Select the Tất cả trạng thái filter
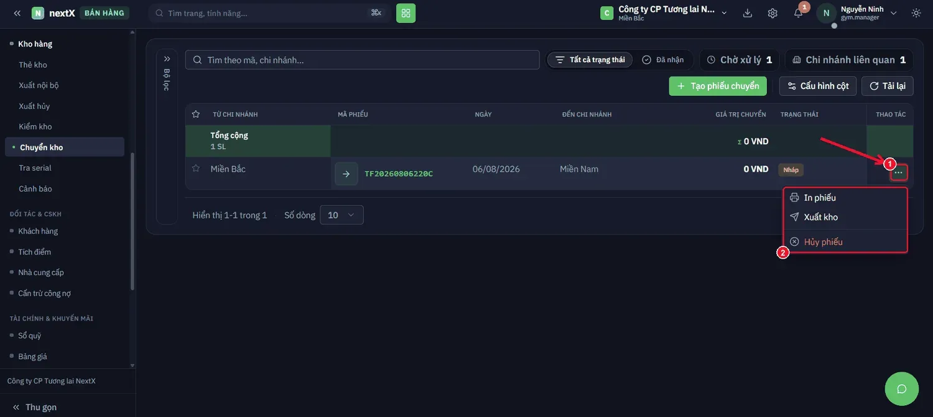The width and height of the screenshot is (933, 417). click(x=590, y=60)
